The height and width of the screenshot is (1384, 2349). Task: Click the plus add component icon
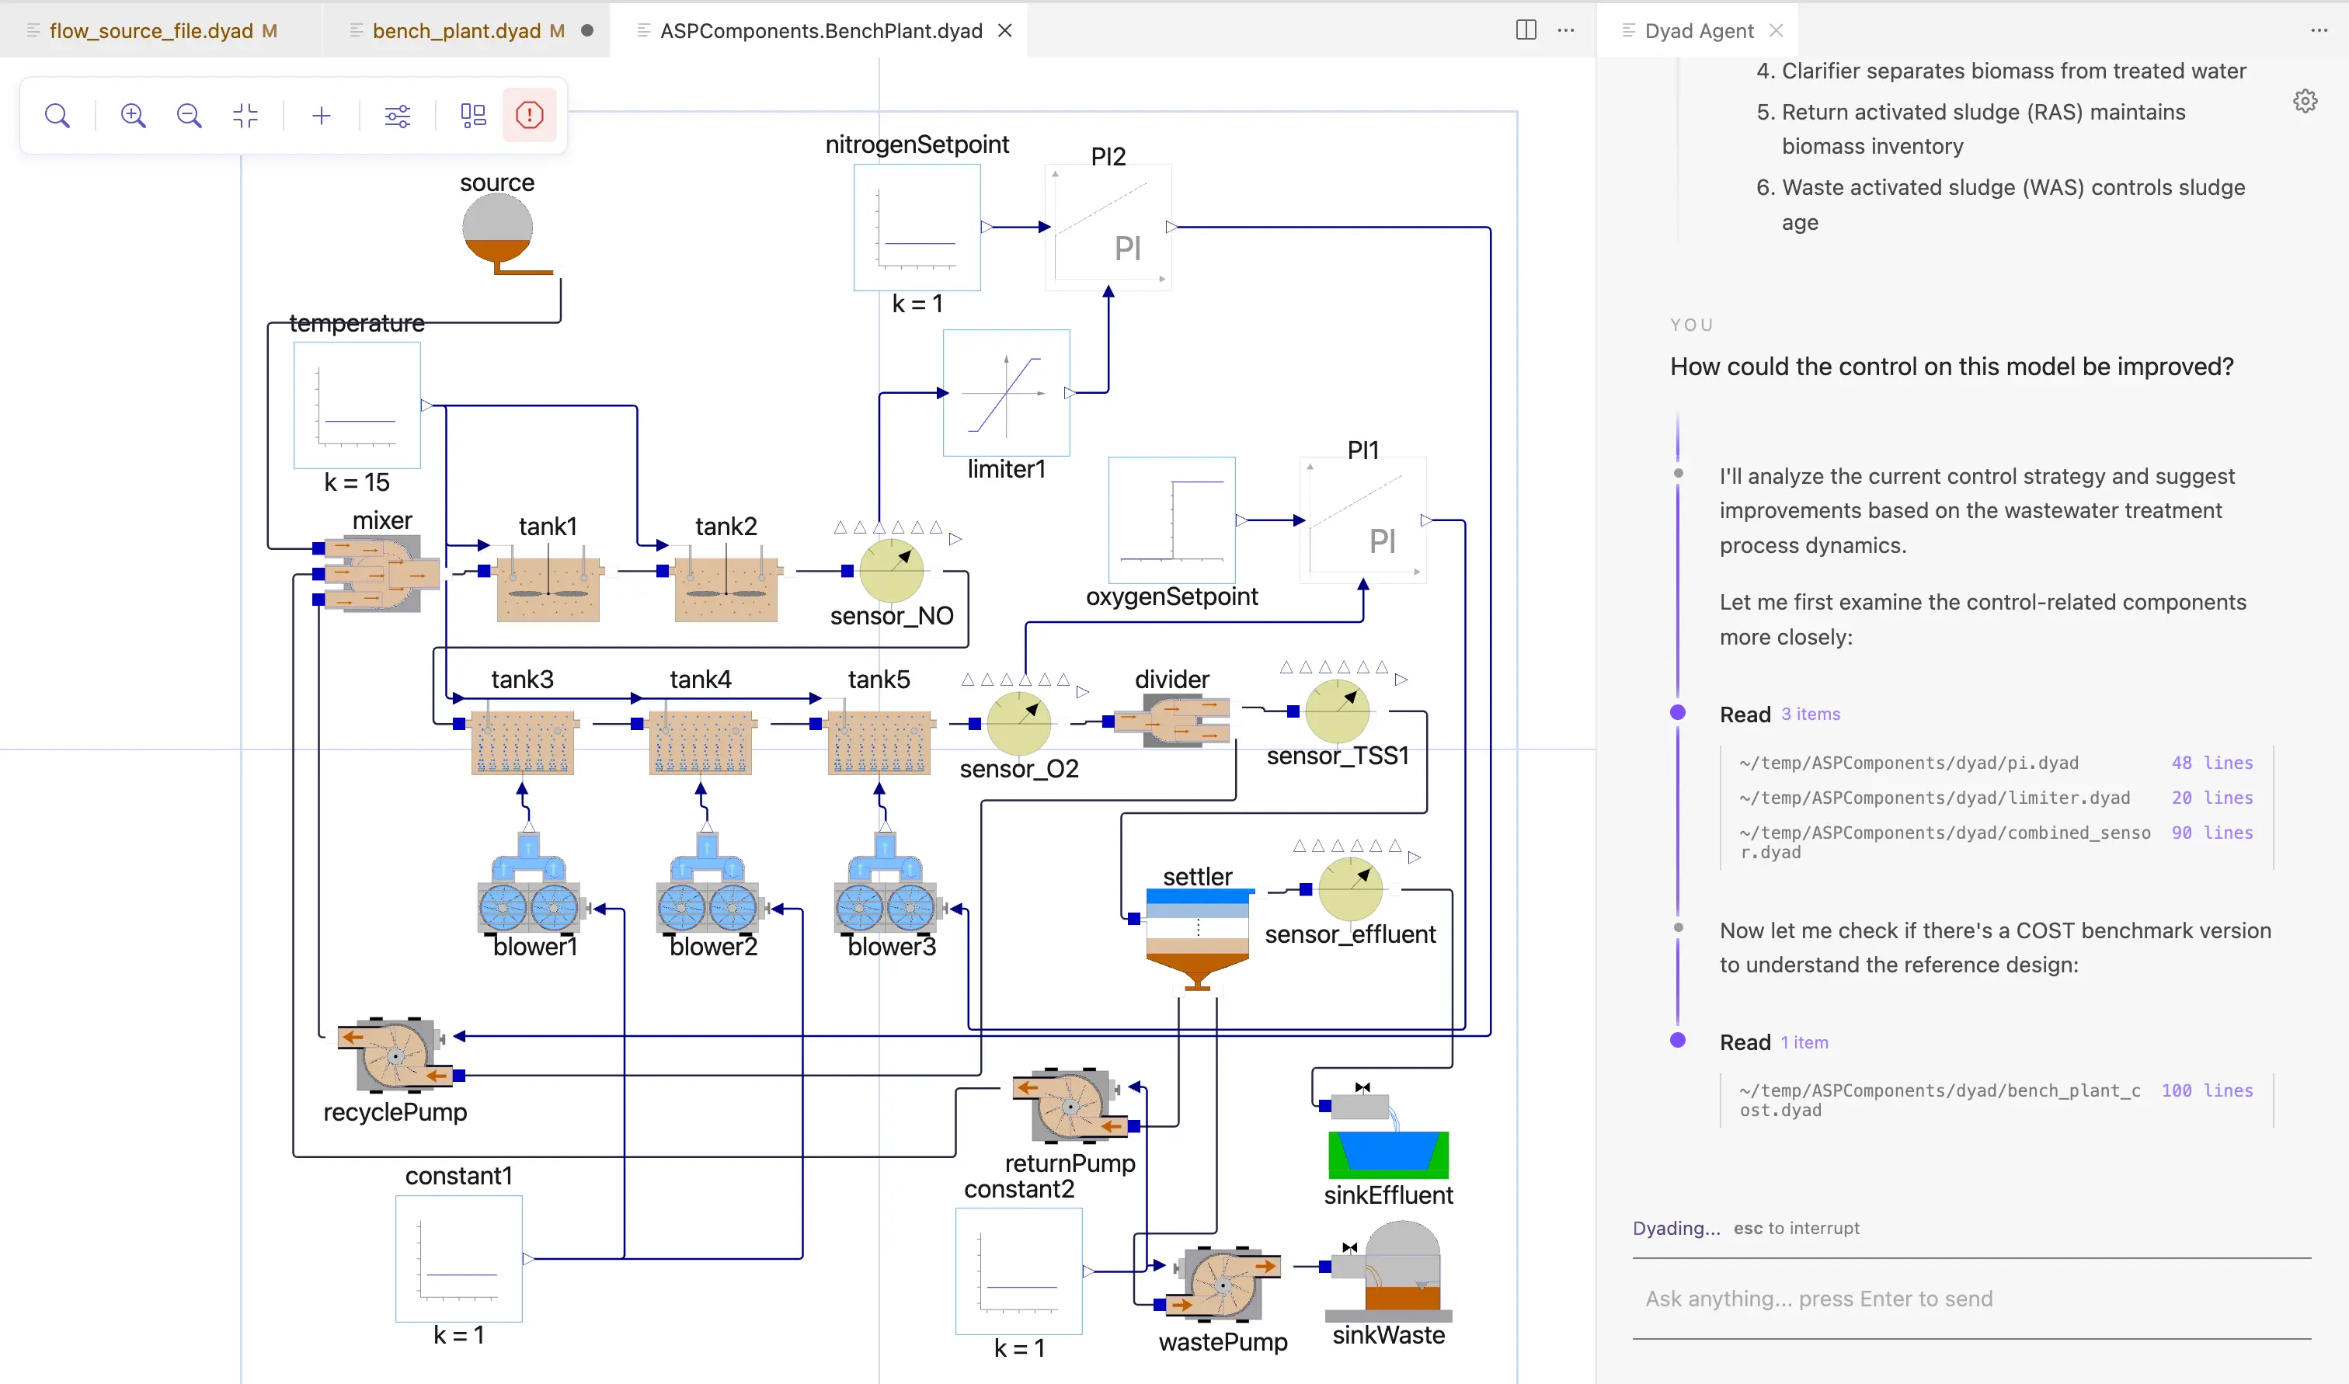click(x=322, y=116)
